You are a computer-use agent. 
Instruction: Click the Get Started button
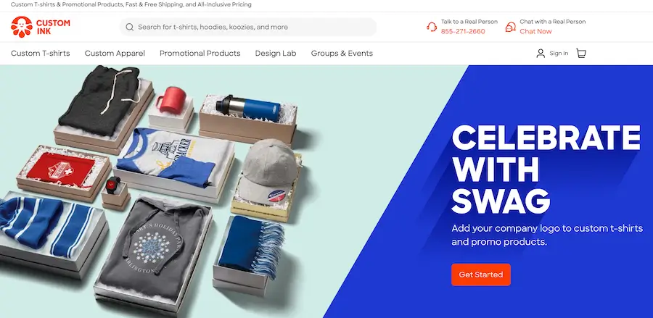(481, 275)
